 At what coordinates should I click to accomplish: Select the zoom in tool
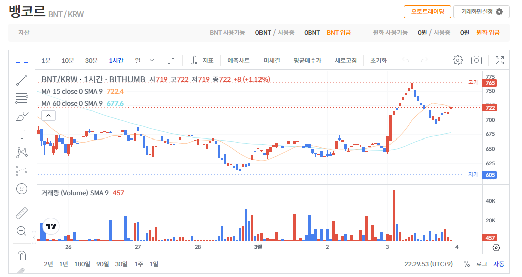22,231
